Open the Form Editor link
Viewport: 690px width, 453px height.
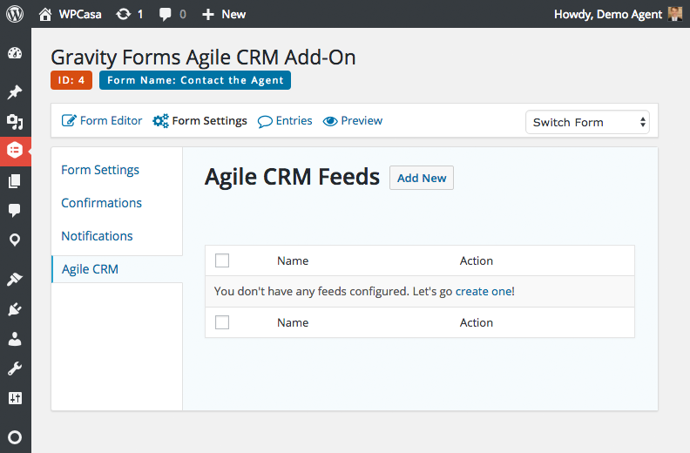pyautogui.click(x=102, y=120)
